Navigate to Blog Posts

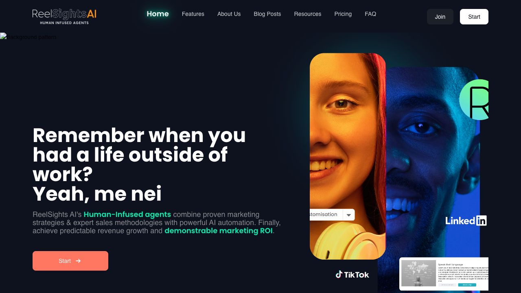[267, 14]
